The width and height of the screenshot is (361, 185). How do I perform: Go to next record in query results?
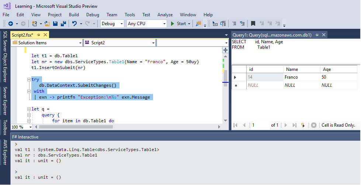pyautogui.click(x=286, y=125)
